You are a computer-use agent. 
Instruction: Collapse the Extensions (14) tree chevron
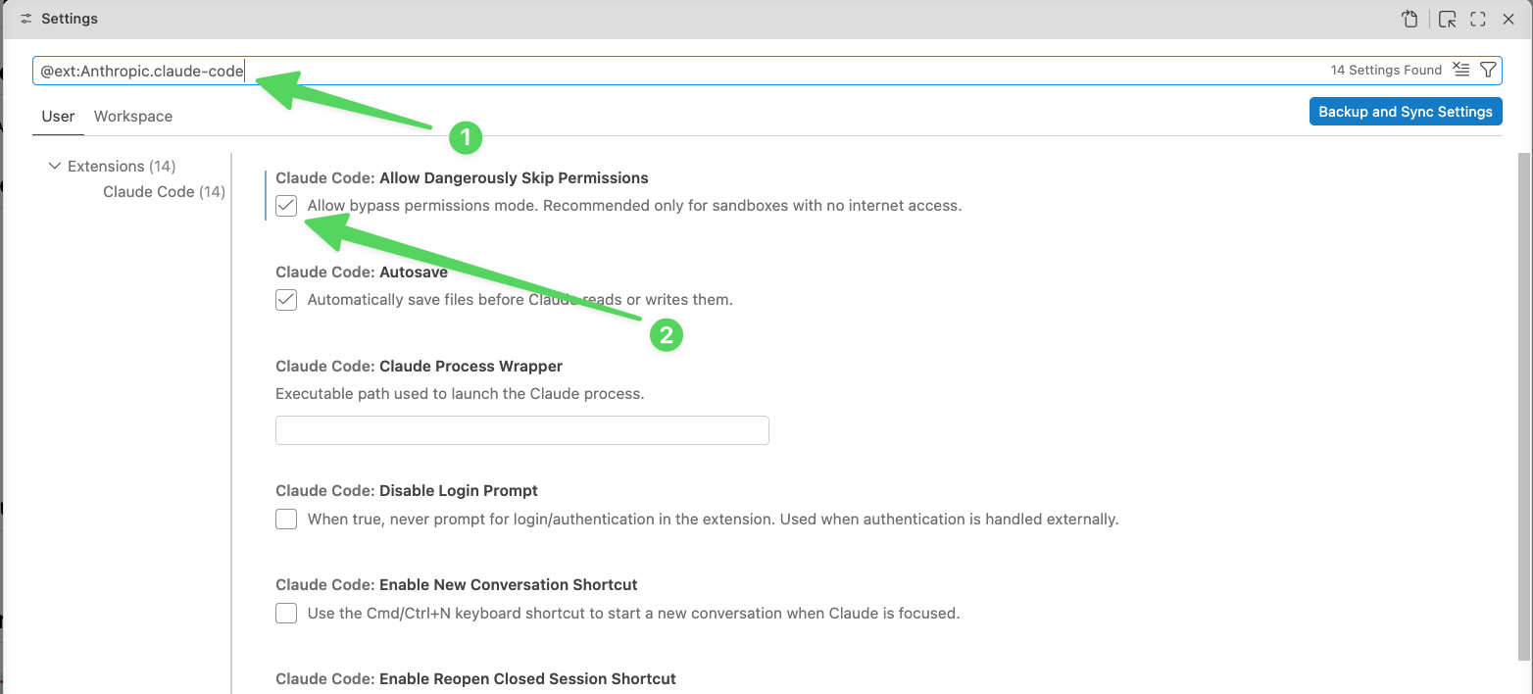[x=54, y=167]
